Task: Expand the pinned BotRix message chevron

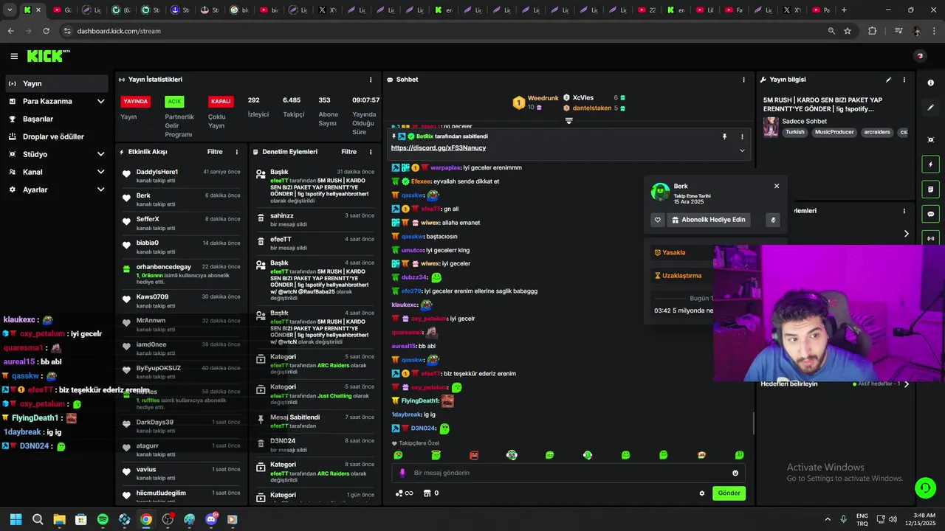Action: (742, 150)
